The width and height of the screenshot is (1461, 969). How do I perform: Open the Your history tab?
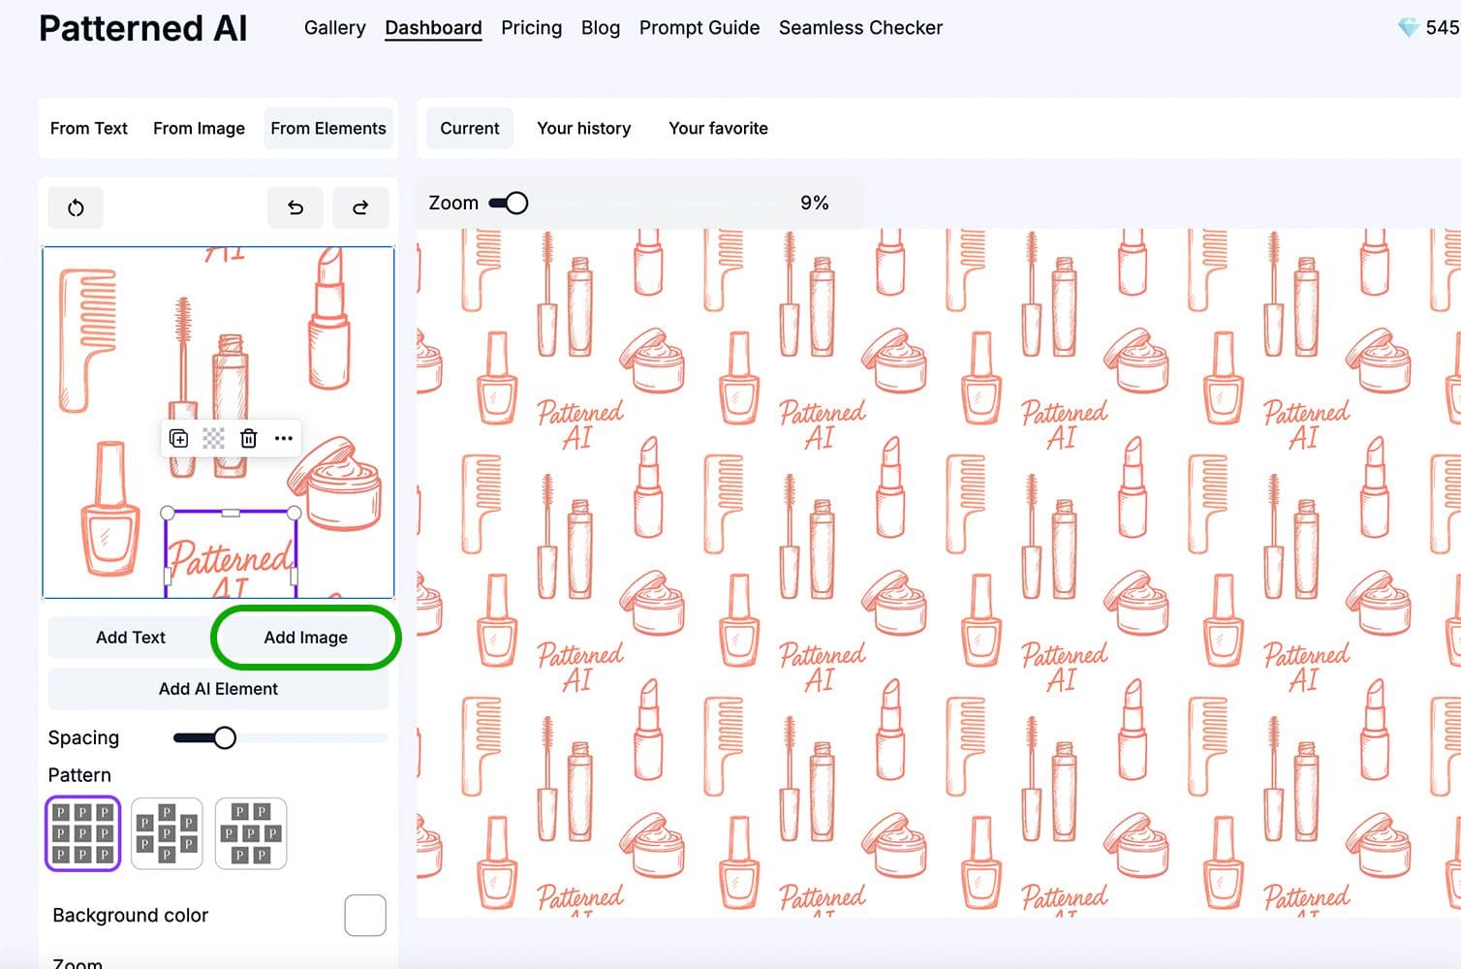[x=583, y=128]
